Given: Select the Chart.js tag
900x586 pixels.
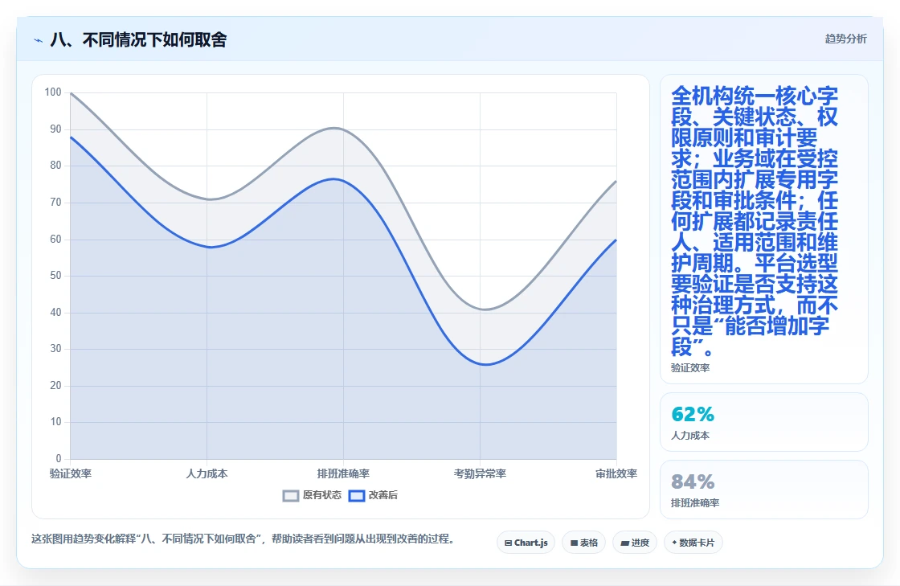Looking at the screenshot, I should tap(526, 543).
